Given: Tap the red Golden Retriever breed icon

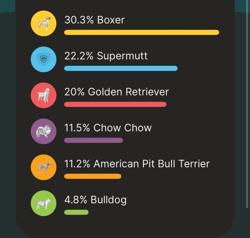Looking at the screenshot, I should click(x=44, y=95).
